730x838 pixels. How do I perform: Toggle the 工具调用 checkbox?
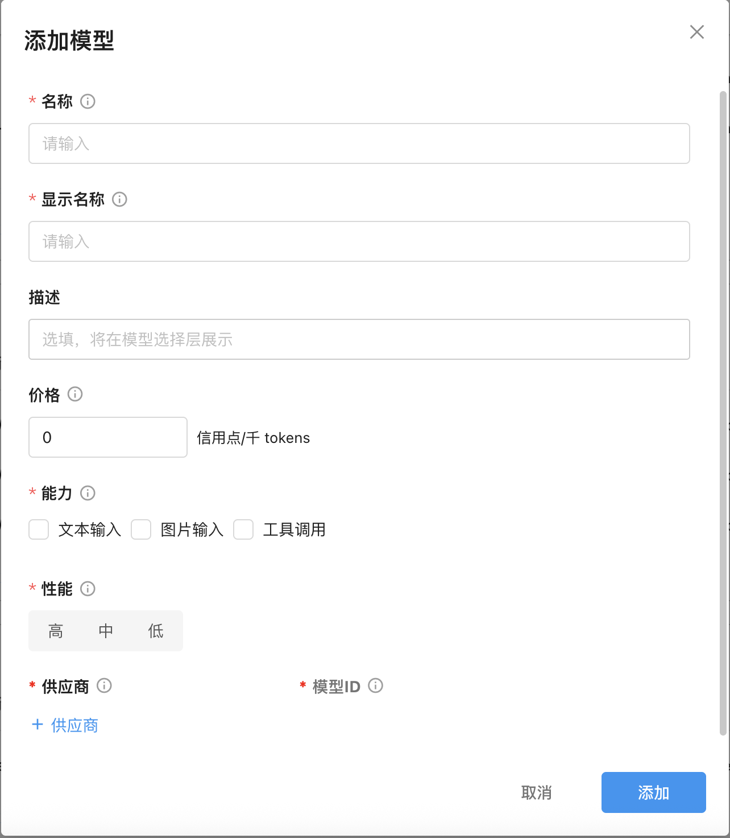243,529
